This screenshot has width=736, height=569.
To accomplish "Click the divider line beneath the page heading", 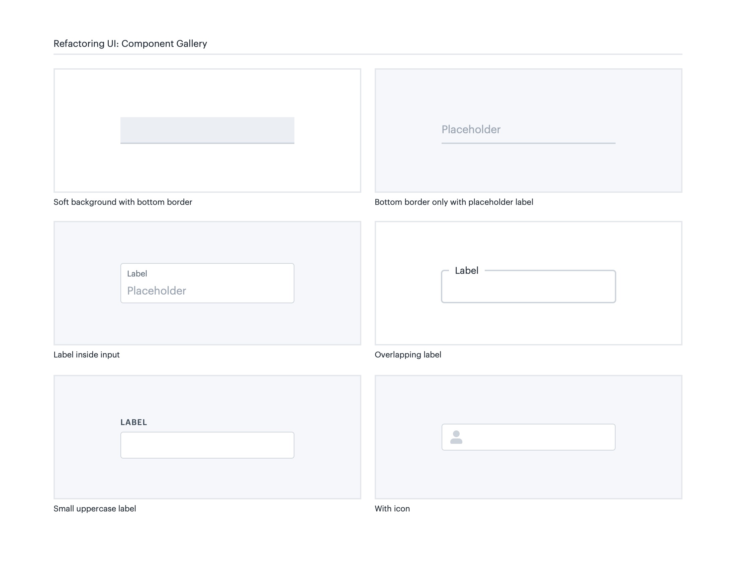I will click(368, 54).
